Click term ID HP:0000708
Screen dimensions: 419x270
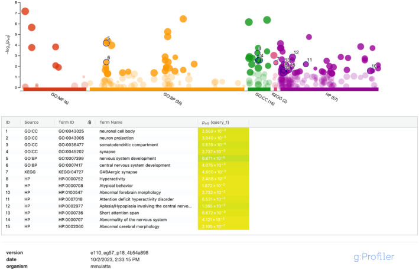(x=70, y=186)
